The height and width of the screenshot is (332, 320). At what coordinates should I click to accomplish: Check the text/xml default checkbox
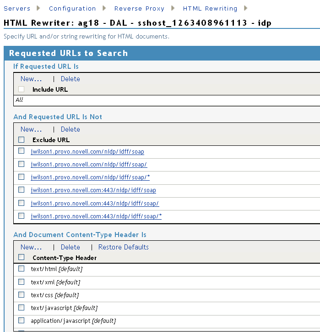coord(21,282)
